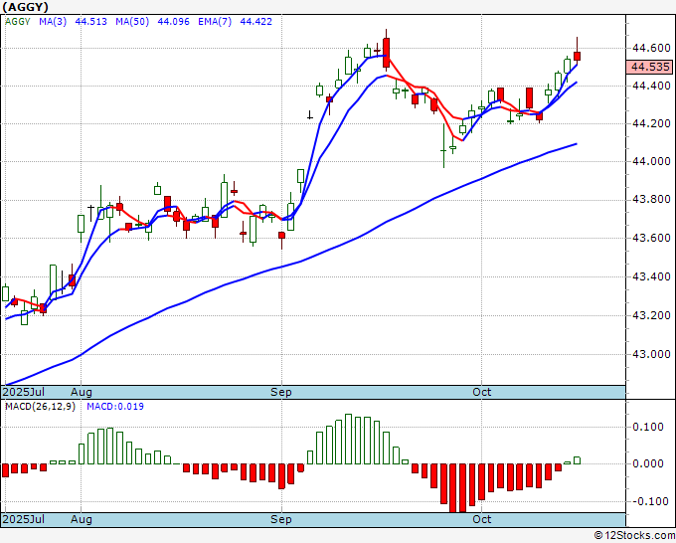This screenshot has height=543, width=676.
Task: Select the 43.800 price axis label
Action: (651, 200)
